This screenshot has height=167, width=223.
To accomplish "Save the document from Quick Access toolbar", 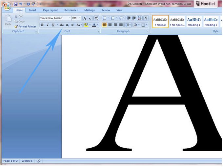I will pos(16,4).
